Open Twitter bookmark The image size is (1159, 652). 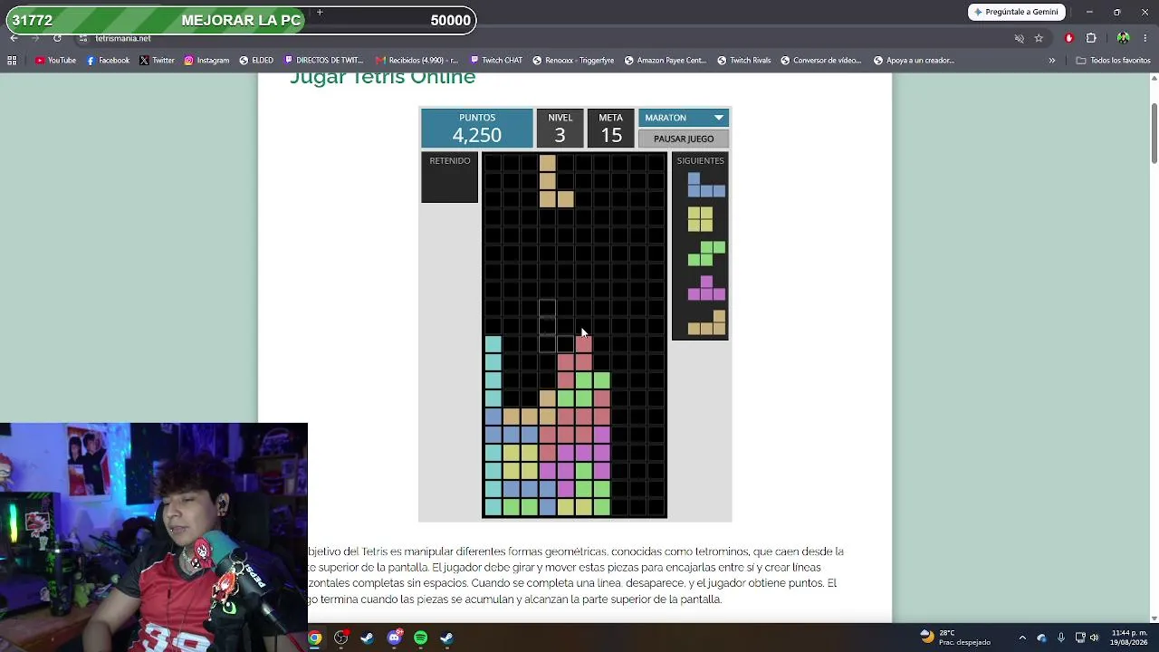coord(157,61)
